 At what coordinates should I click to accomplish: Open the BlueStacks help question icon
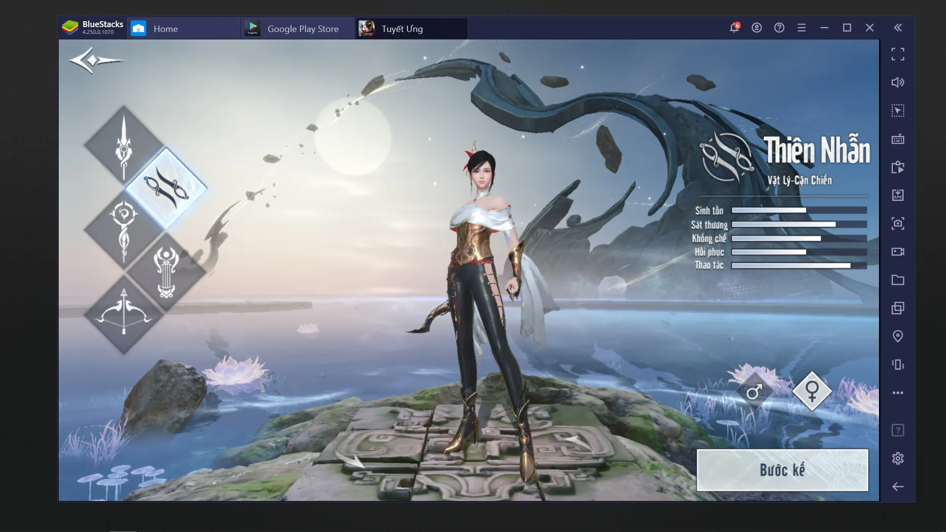click(779, 28)
